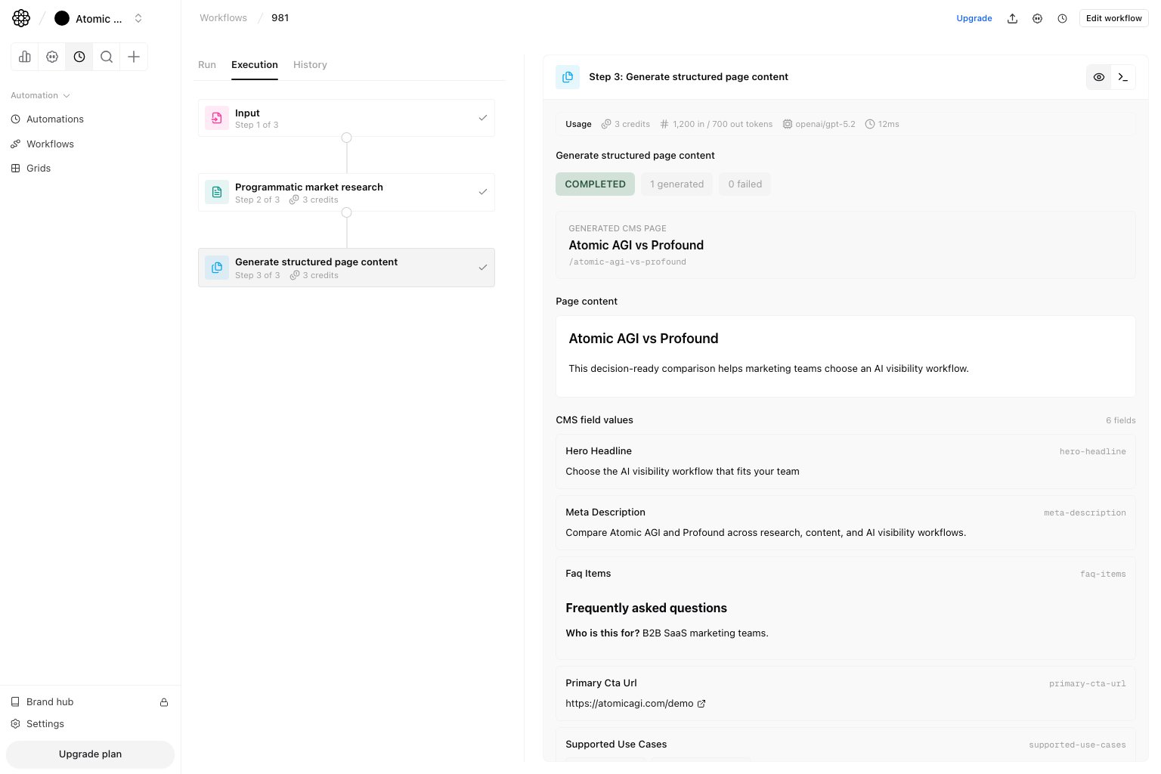Select Programmatic market research step

[346, 192]
